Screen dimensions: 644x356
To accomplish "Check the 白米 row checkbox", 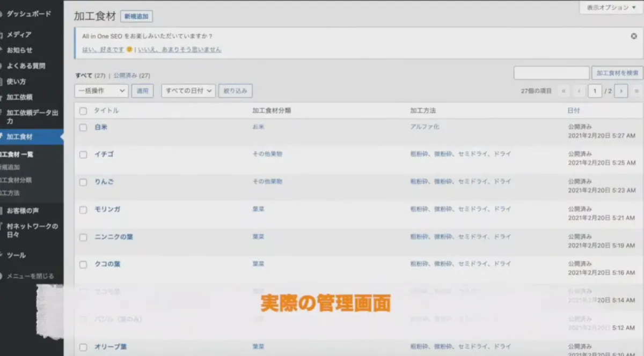I will [83, 127].
